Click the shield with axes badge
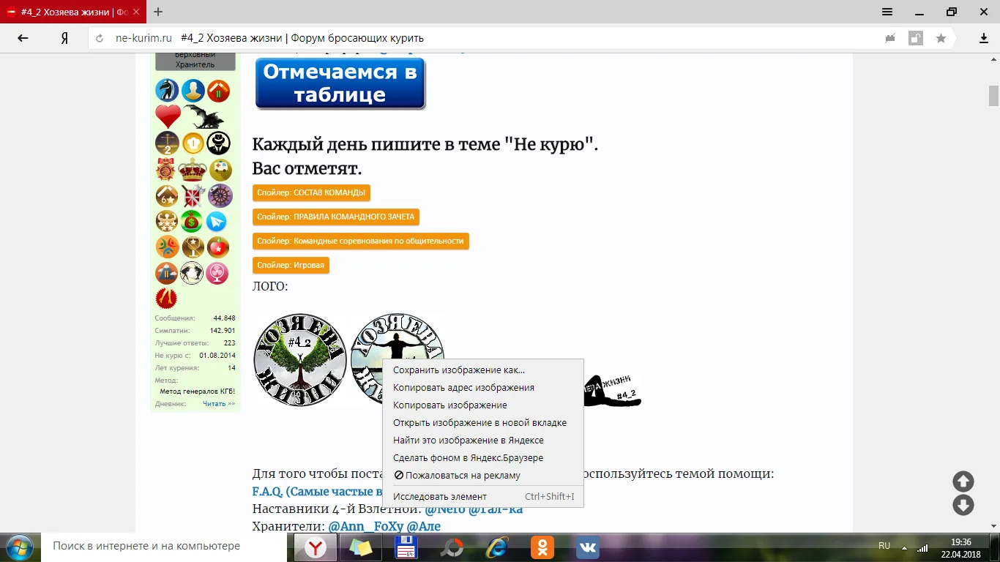Image resolution: width=1000 pixels, height=562 pixels. (194, 195)
